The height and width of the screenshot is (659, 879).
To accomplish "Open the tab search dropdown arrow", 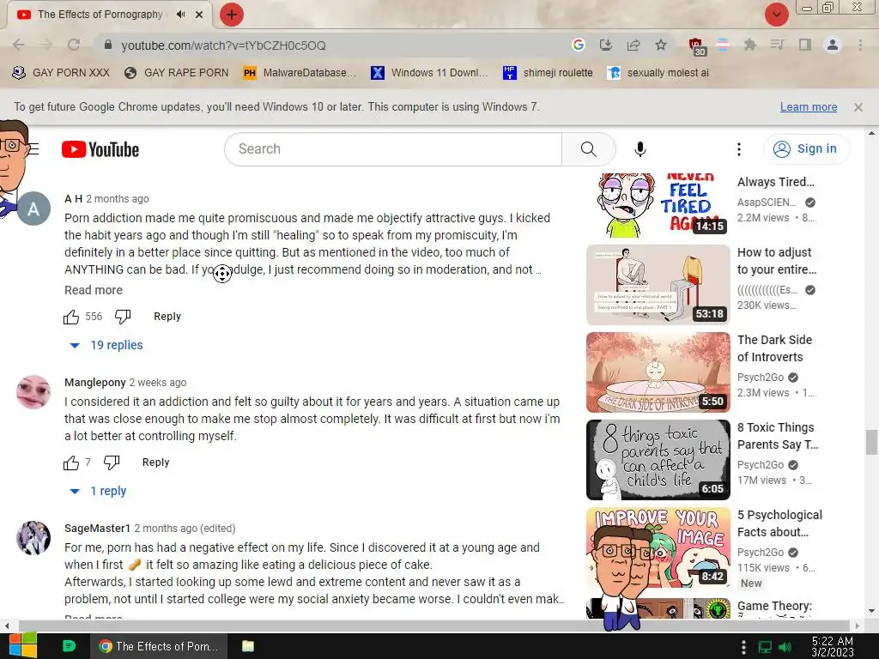I will coord(776,15).
